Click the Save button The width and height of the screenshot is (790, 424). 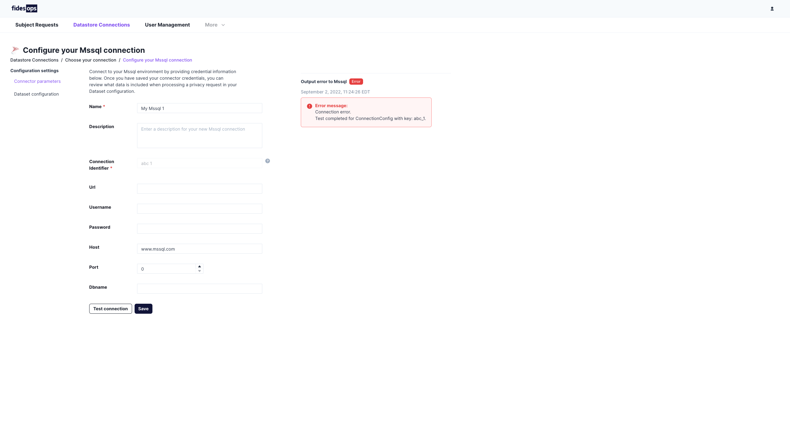pos(143,309)
